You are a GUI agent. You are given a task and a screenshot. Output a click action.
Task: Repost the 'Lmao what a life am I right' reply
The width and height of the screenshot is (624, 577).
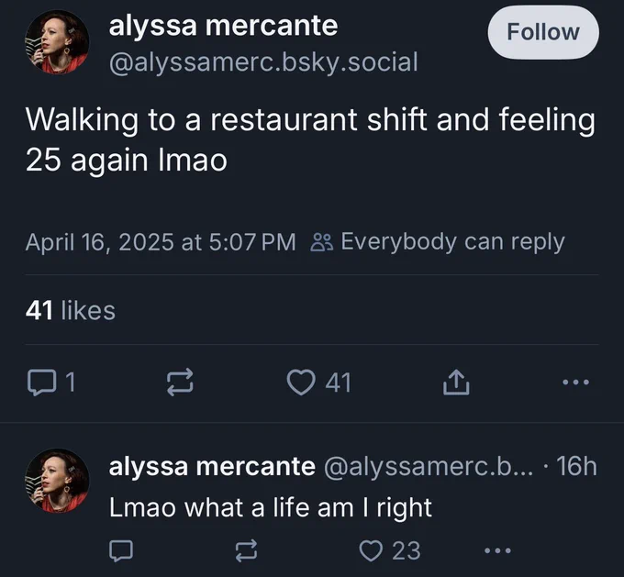pyautogui.click(x=246, y=551)
